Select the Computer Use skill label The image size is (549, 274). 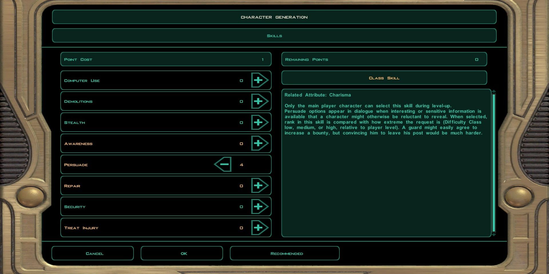click(x=82, y=81)
